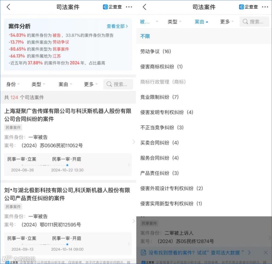The width and height of the screenshot is (272, 264).
Task: Go back using left panel back arrow
Action: (x=8, y=7)
